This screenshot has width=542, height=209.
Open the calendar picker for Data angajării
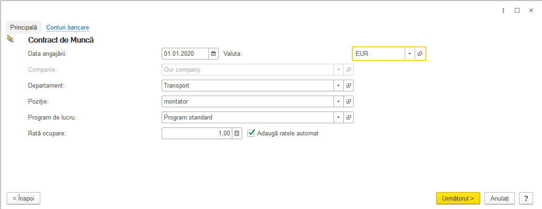(213, 53)
